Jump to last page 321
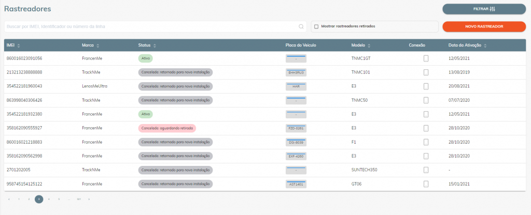The image size is (531, 215). coord(79,199)
